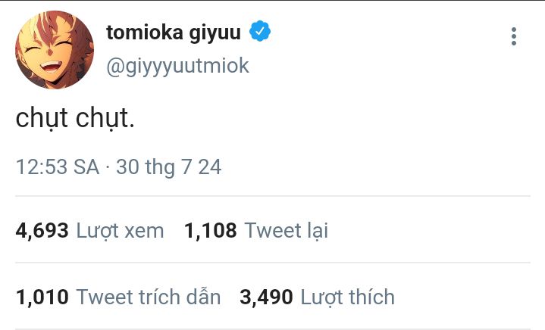Image resolution: width=545 pixels, height=330 pixels.
Task: Open the three-dot more options menu
Action: [x=514, y=36]
